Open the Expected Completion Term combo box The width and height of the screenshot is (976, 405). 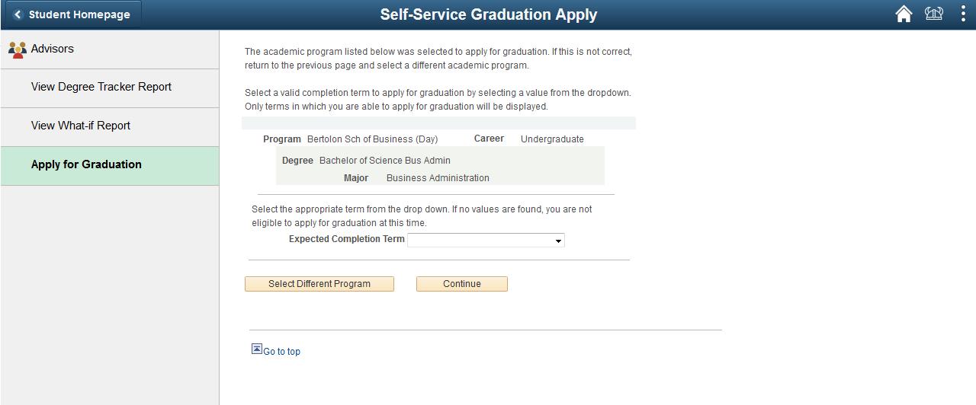pos(486,241)
